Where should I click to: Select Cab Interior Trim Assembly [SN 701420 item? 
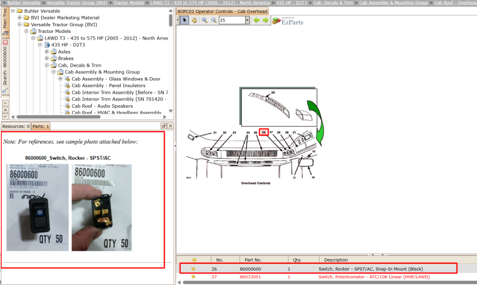(x=119, y=99)
